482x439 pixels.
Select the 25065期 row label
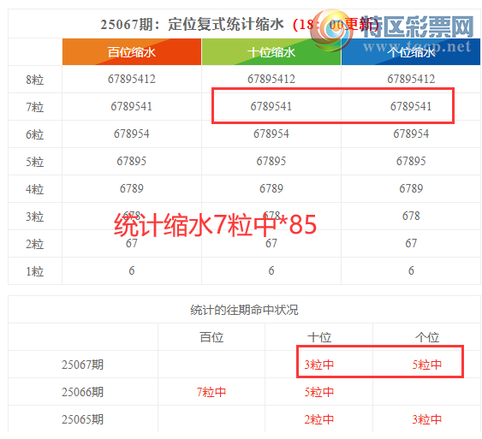click(83, 419)
